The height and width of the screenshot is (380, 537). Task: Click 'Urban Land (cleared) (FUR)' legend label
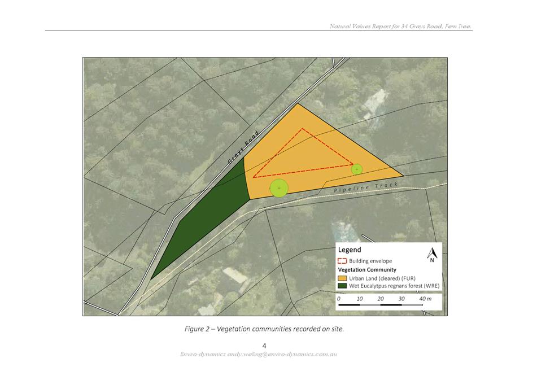382,278
